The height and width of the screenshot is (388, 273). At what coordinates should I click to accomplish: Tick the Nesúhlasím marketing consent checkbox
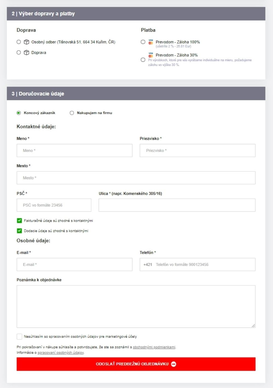pyautogui.click(x=19, y=337)
